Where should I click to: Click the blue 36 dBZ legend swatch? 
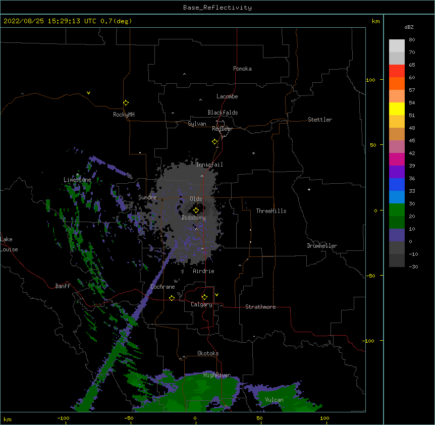pos(397,184)
